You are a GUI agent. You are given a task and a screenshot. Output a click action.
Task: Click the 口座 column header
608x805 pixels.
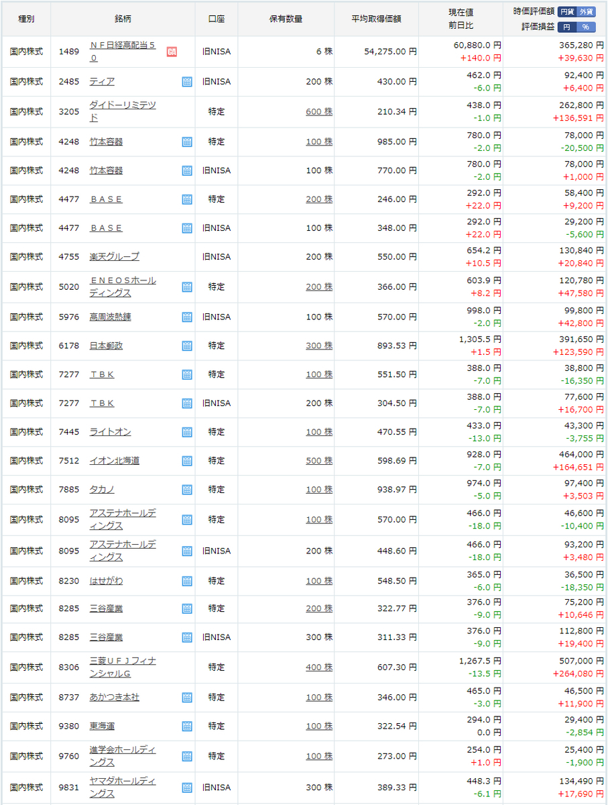coord(217,19)
